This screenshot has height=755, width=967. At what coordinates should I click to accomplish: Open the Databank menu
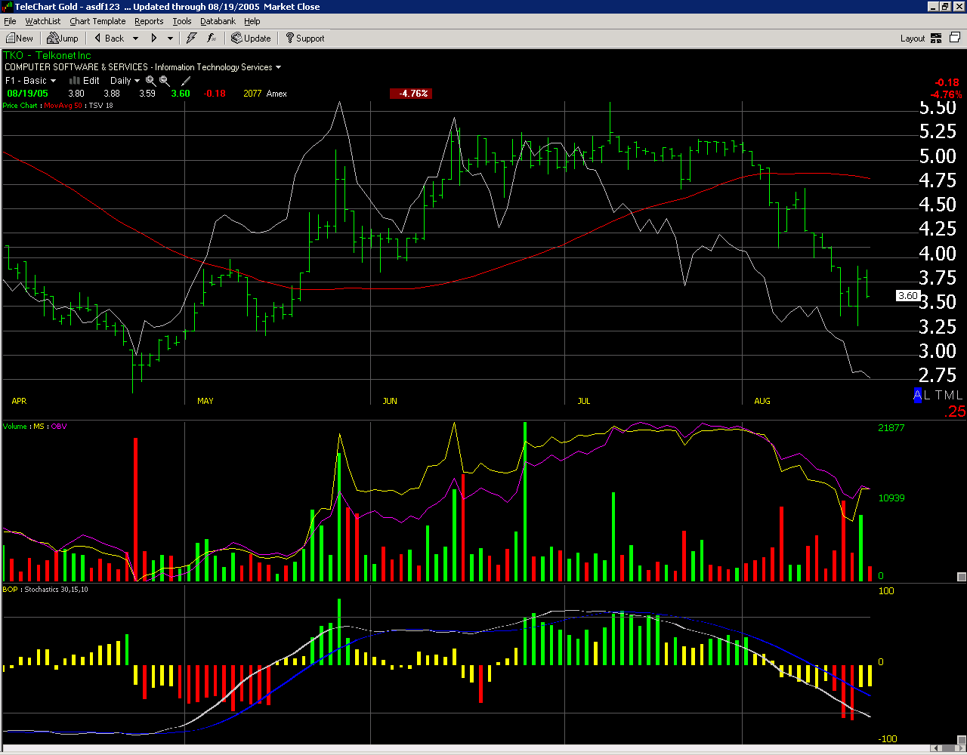[x=218, y=21]
